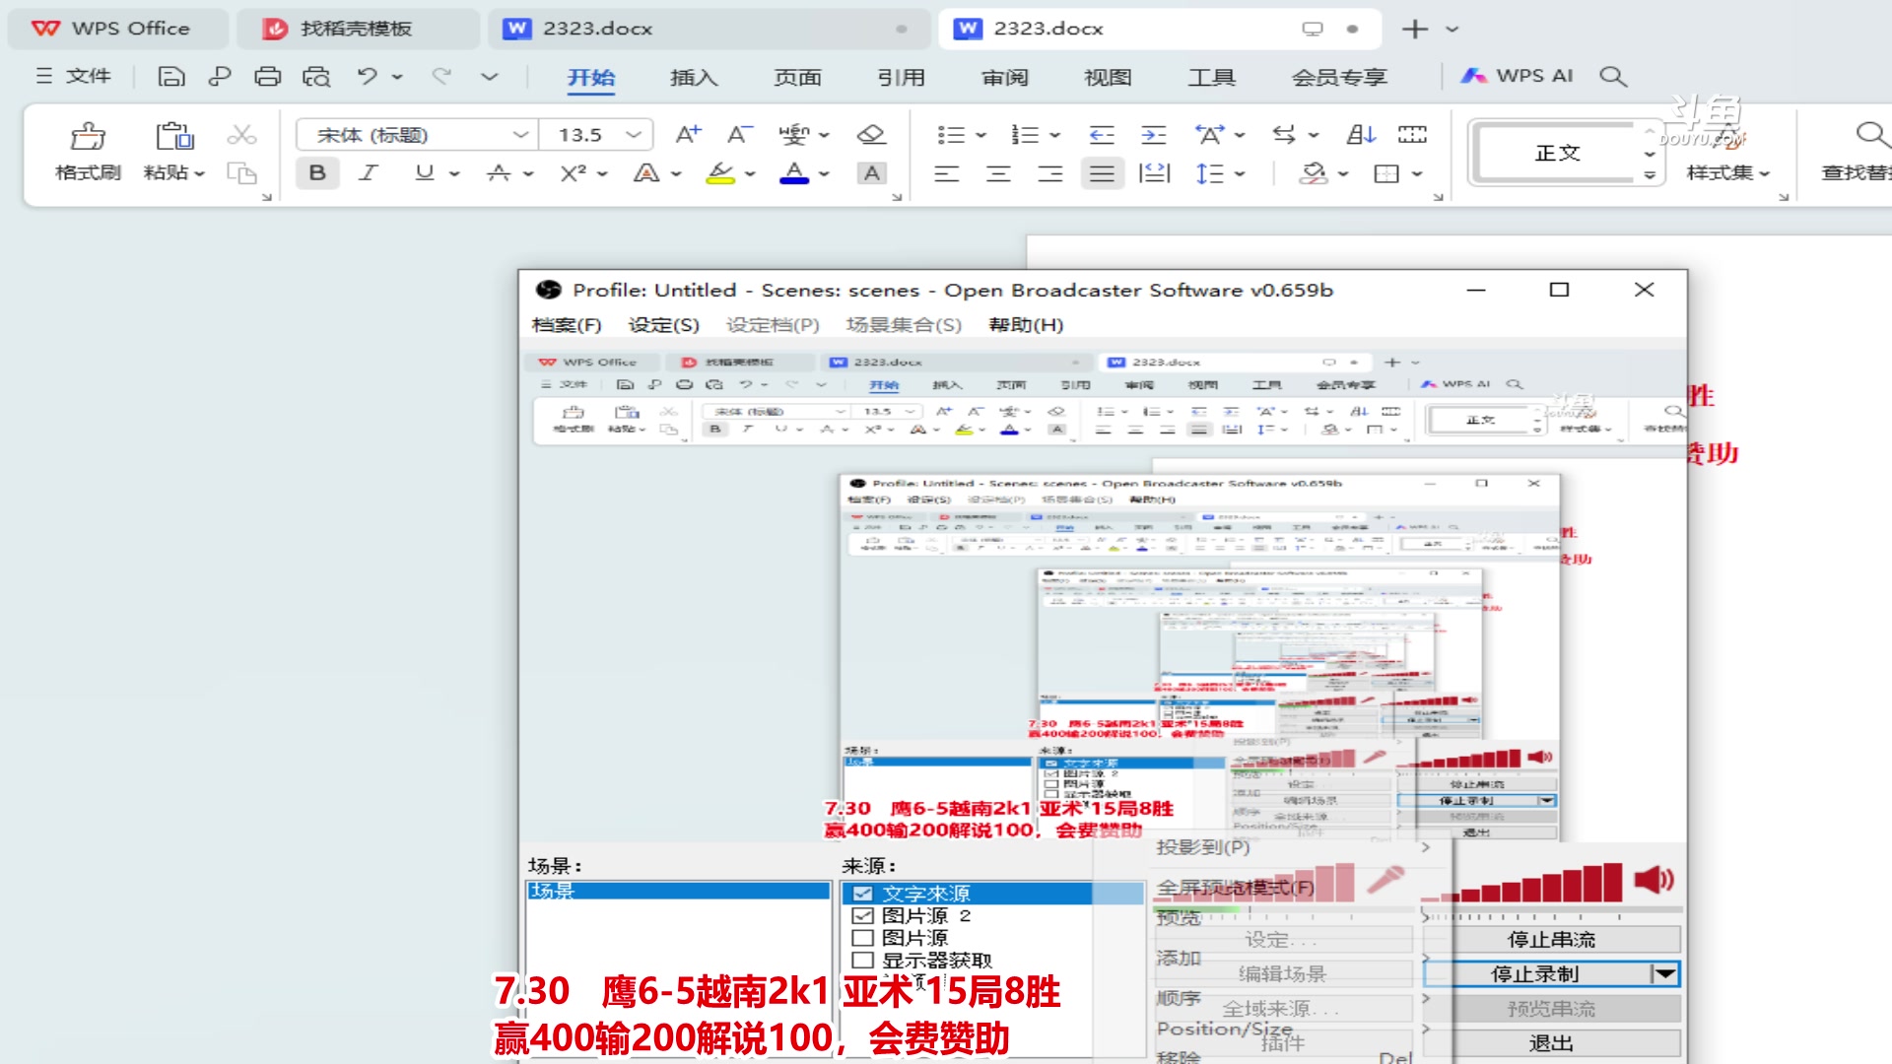The image size is (1892, 1064).
Task: Open the 文件 menu button
Action: pos(74,76)
